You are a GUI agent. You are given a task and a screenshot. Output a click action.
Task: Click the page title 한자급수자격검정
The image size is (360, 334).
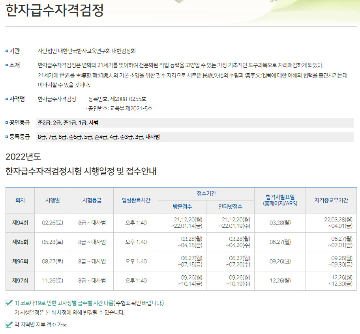(54, 11)
